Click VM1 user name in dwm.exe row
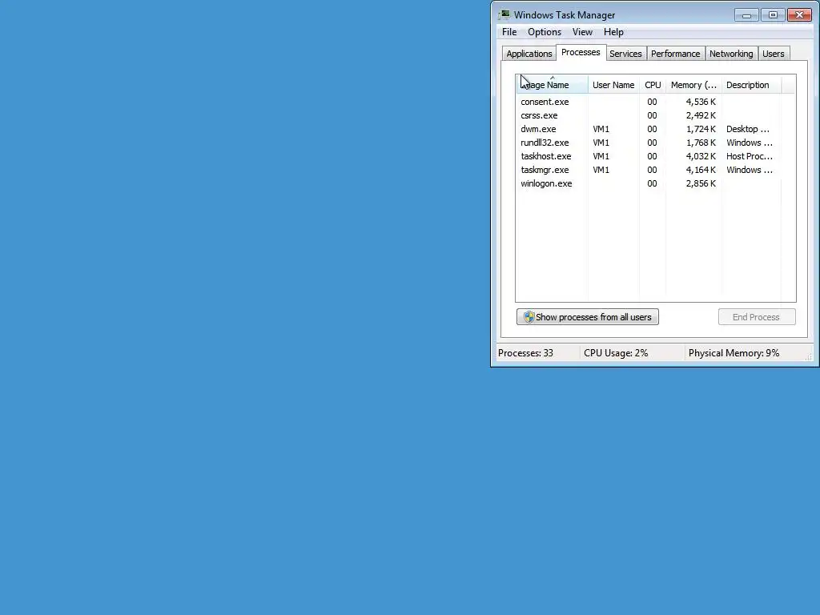Viewport: 820px width, 615px height. click(601, 129)
